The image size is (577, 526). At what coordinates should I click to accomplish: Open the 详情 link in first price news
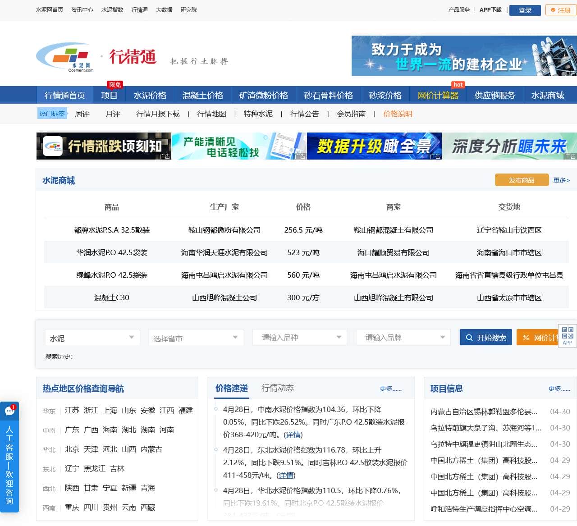[x=293, y=435]
